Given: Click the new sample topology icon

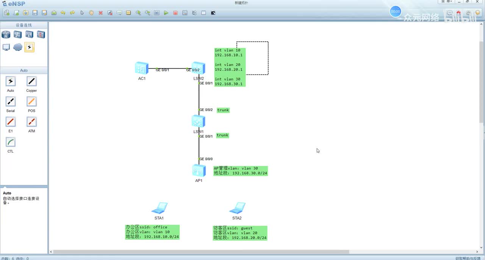Looking at the screenshot, I should tap(16, 13).
